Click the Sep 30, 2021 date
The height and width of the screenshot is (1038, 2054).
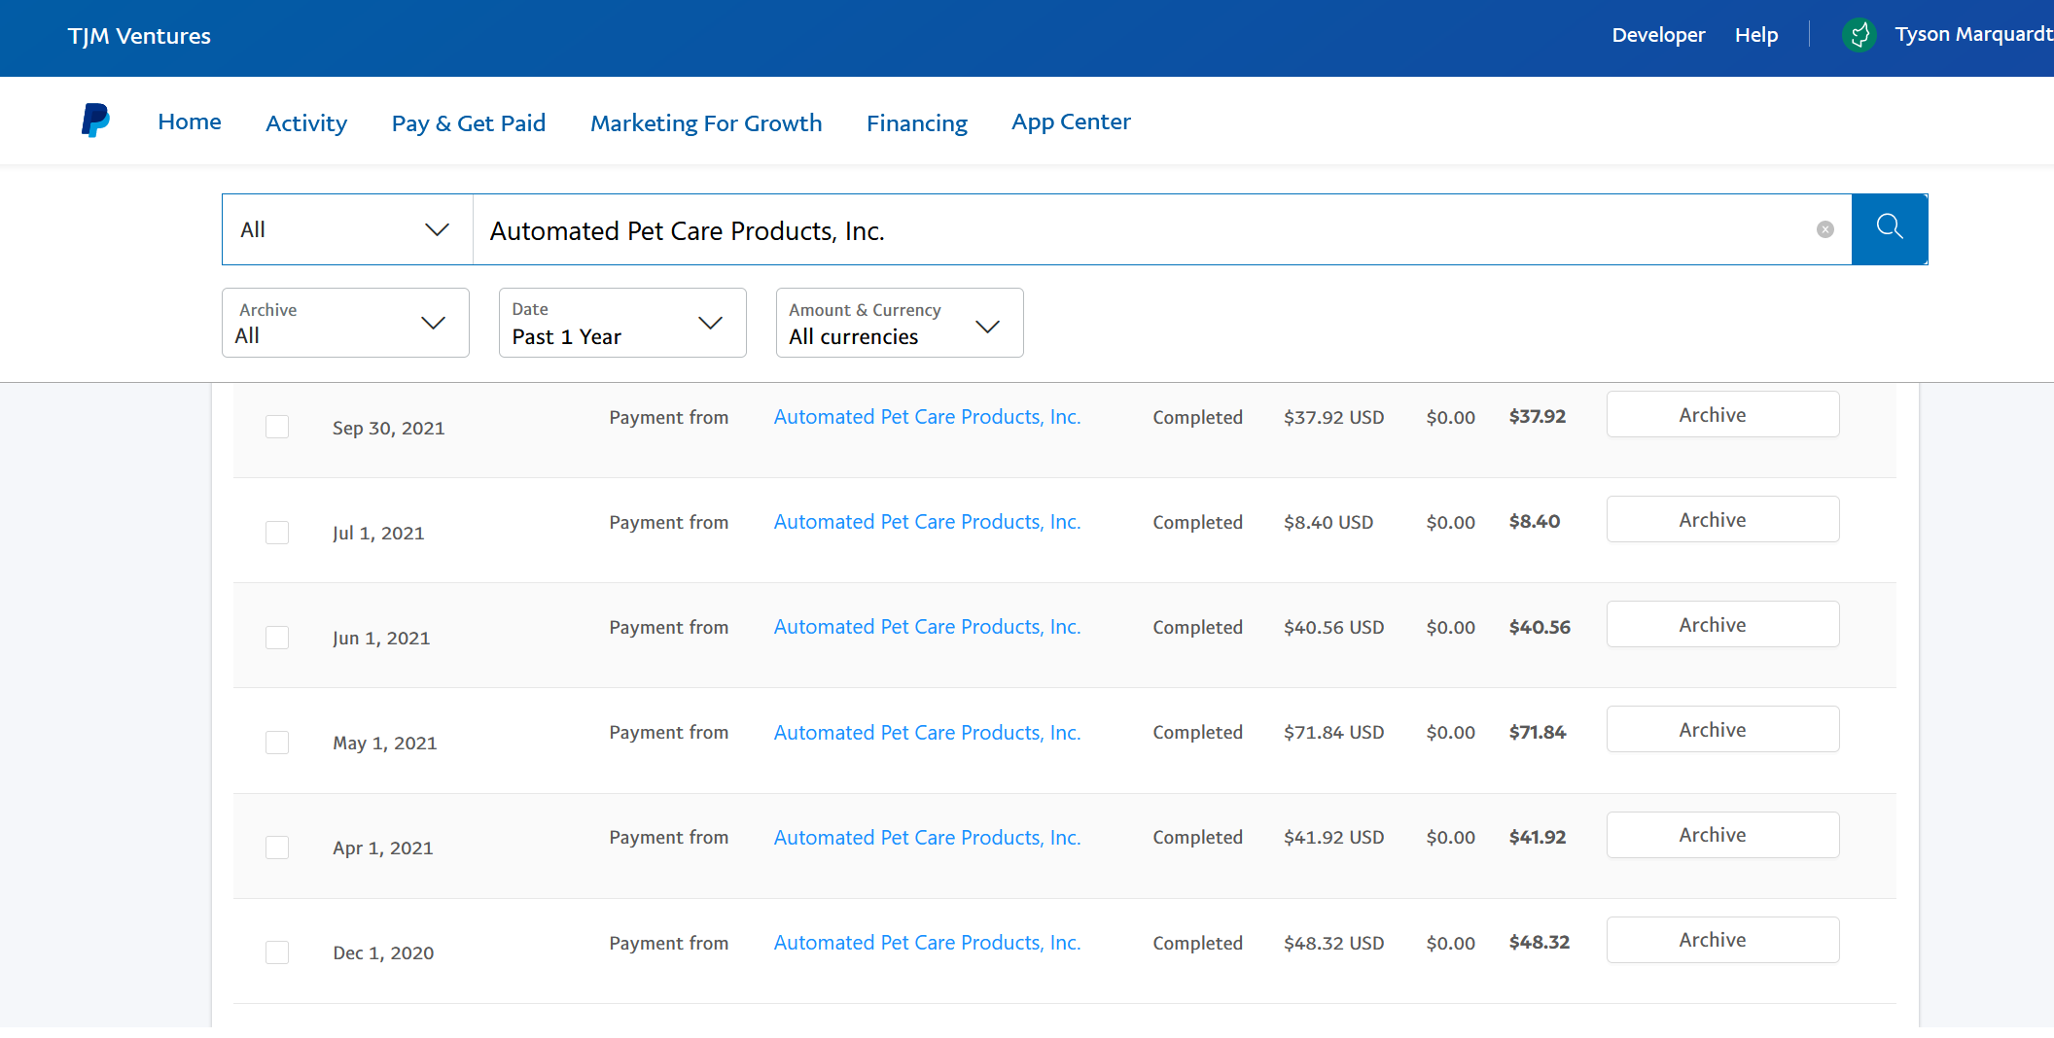(388, 429)
